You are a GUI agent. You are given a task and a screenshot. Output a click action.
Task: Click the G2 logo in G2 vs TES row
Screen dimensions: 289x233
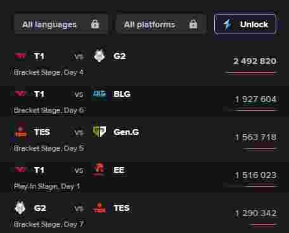click(20, 208)
